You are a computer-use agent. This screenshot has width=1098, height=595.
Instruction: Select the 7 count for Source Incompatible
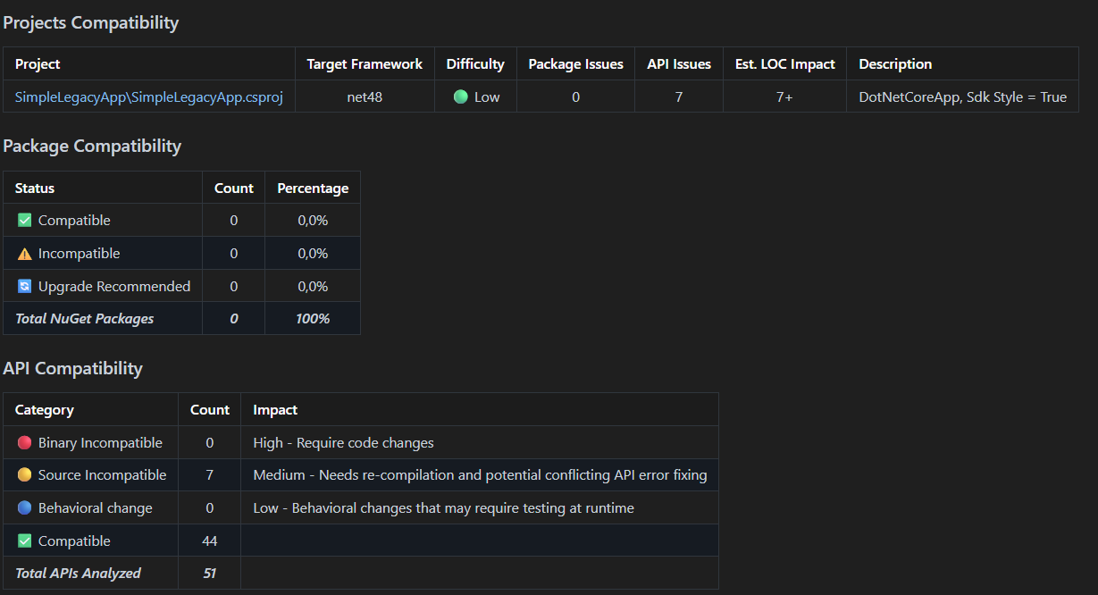point(210,475)
